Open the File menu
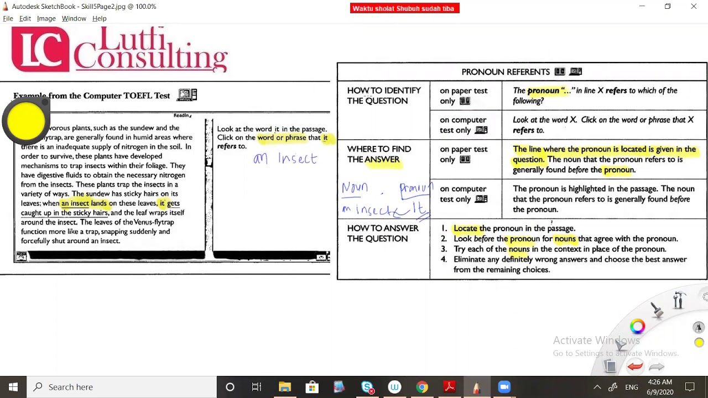708x398 pixels. click(8, 18)
